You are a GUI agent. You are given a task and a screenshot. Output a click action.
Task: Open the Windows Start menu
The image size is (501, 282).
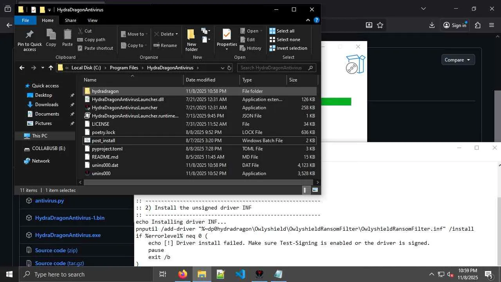(9, 274)
